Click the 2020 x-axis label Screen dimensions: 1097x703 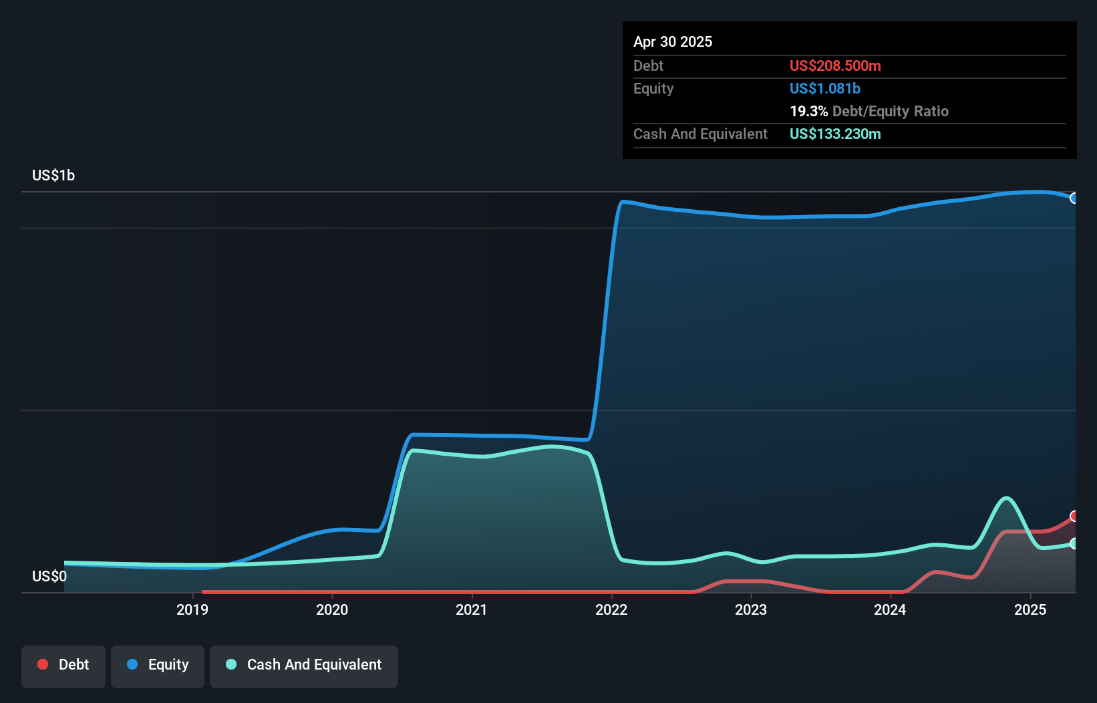(332, 609)
